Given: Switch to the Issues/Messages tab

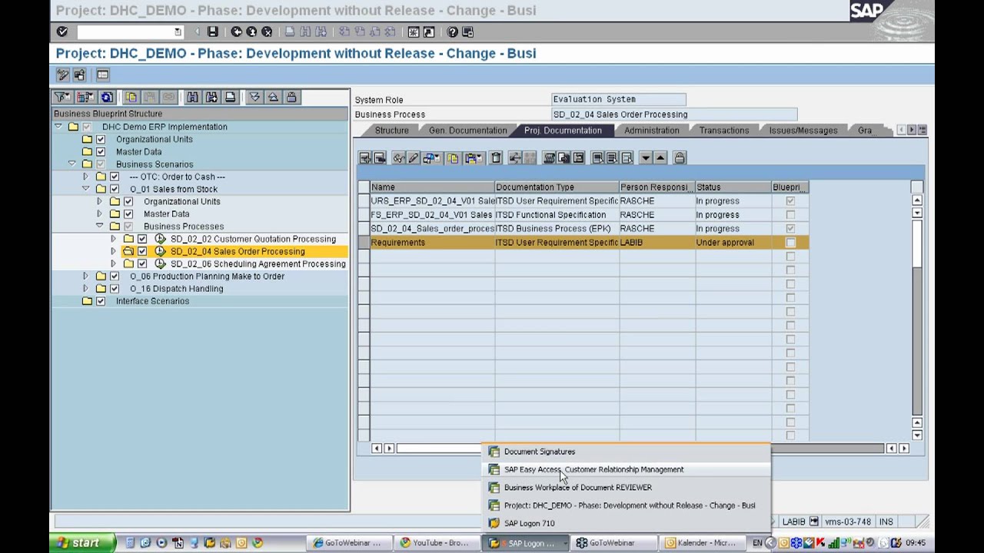Looking at the screenshot, I should click(803, 131).
